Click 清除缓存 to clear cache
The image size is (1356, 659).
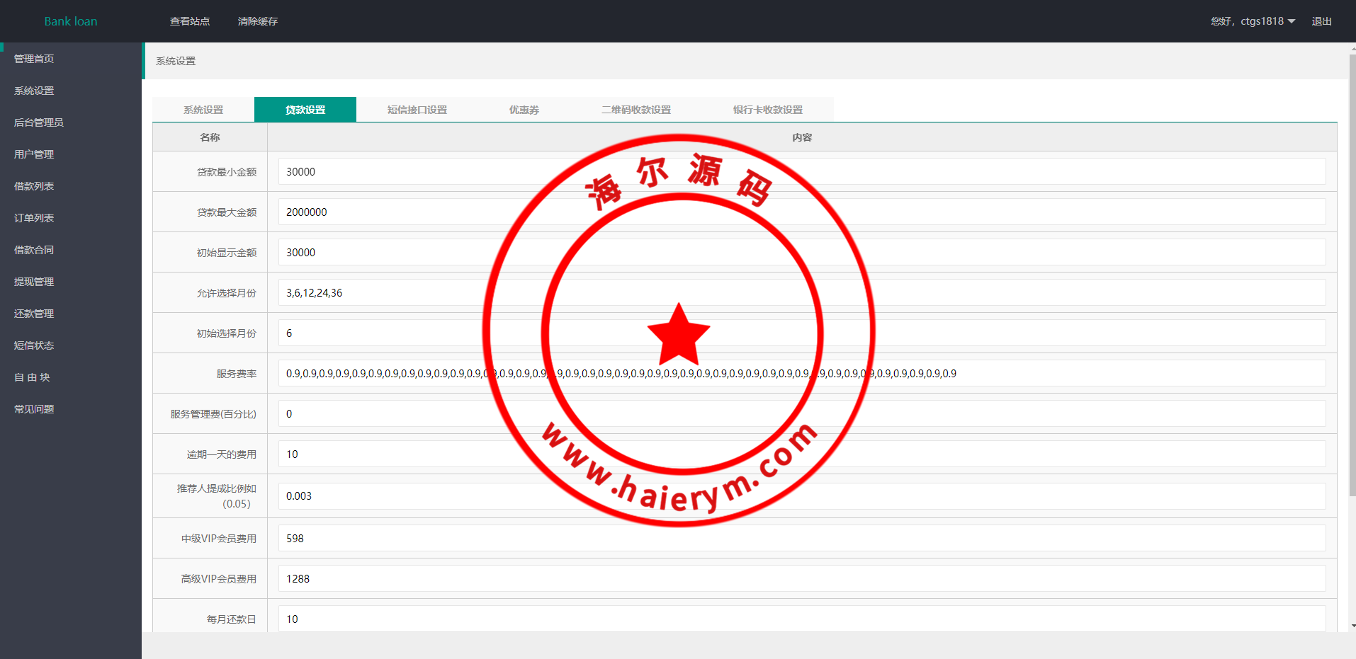258,21
